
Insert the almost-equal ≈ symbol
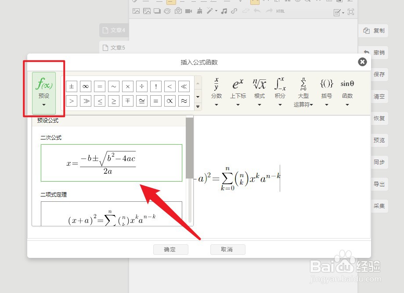point(184,101)
